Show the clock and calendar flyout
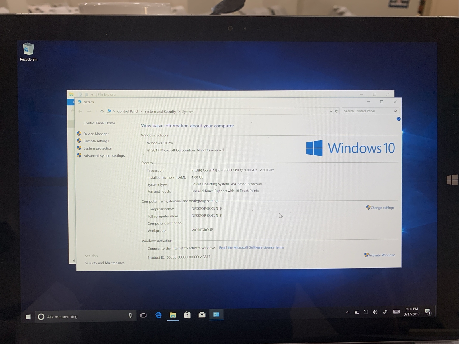The height and width of the screenshot is (344, 459). click(412, 312)
